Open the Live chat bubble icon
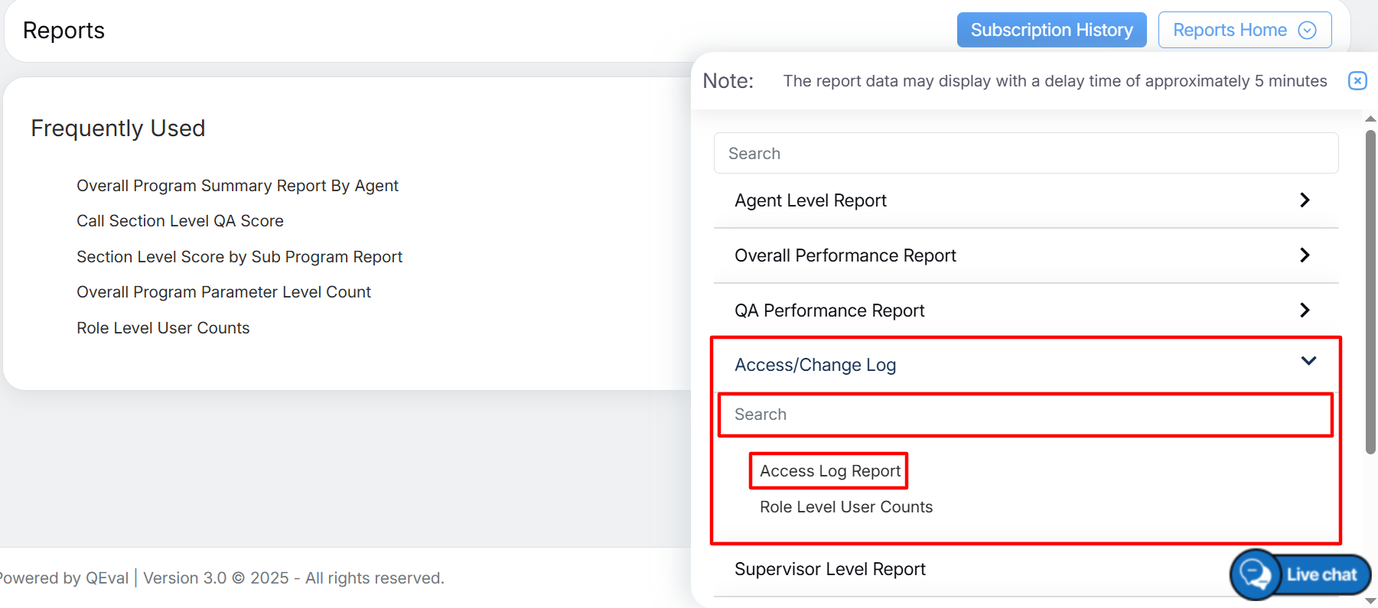The width and height of the screenshot is (1378, 608). (x=1256, y=574)
